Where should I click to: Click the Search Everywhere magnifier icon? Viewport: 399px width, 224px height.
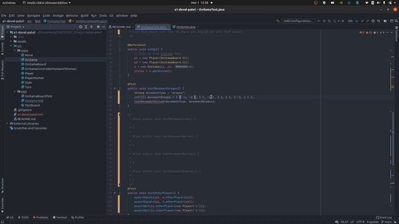pyautogui.click(x=397, y=21)
